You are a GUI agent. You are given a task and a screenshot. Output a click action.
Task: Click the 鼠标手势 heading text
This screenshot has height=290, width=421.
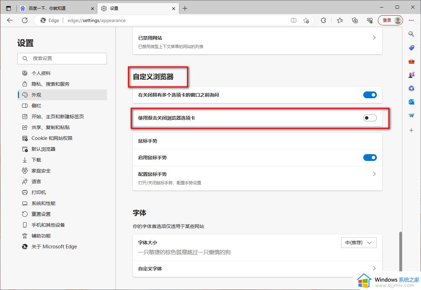coord(148,141)
